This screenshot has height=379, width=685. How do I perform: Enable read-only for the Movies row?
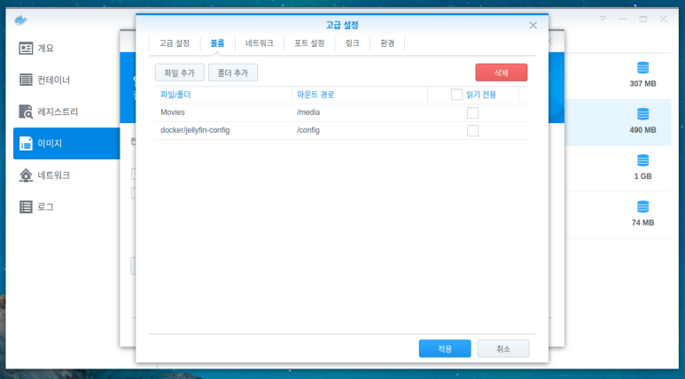472,112
